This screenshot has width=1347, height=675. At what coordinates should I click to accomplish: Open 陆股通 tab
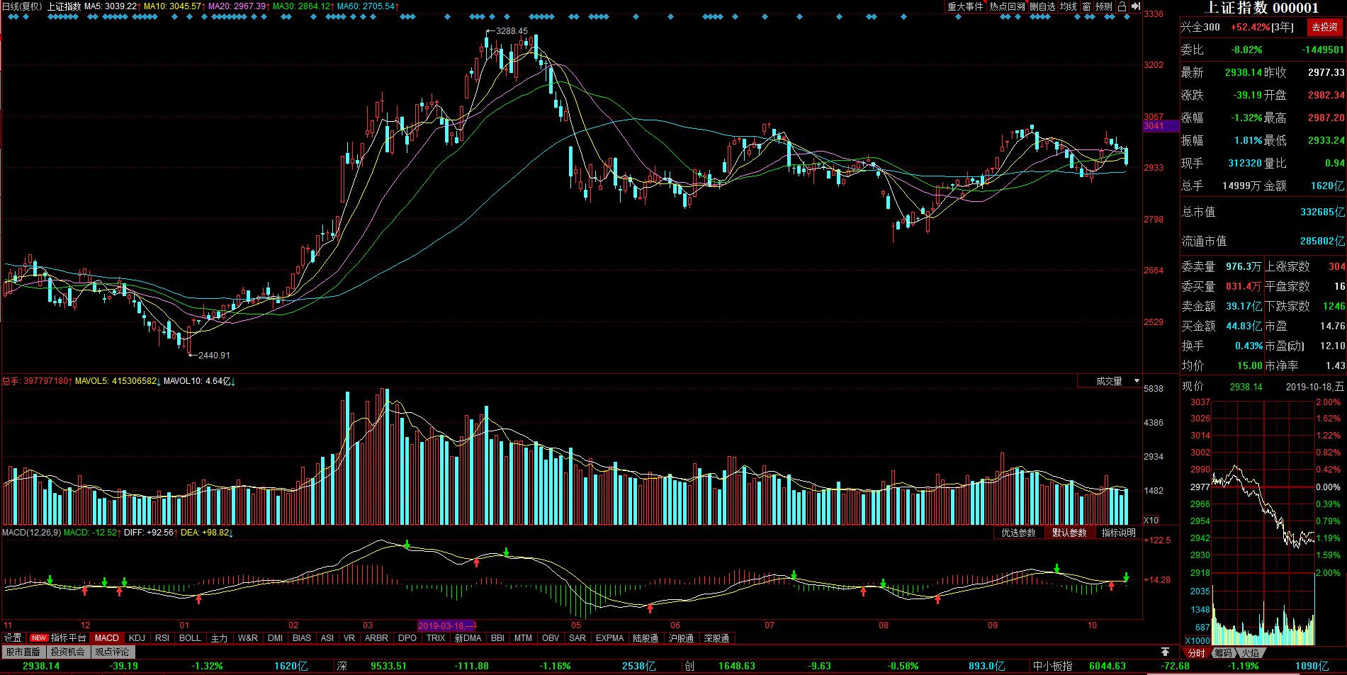point(646,638)
